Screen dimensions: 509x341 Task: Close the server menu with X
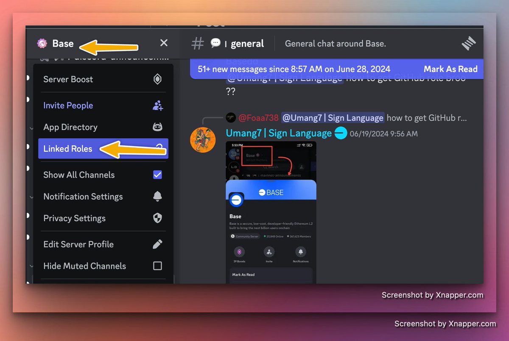point(164,43)
